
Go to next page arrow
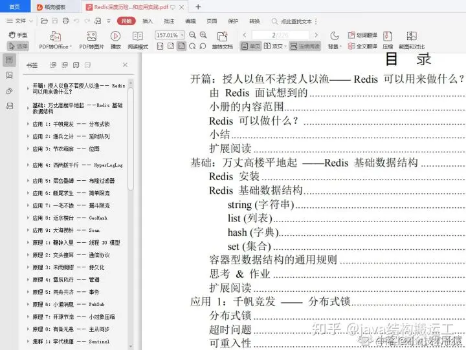(x=316, y=35)
